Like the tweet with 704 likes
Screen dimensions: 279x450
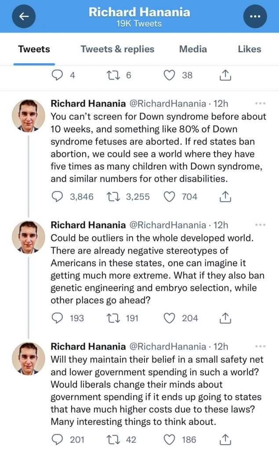tap(169, 196)
